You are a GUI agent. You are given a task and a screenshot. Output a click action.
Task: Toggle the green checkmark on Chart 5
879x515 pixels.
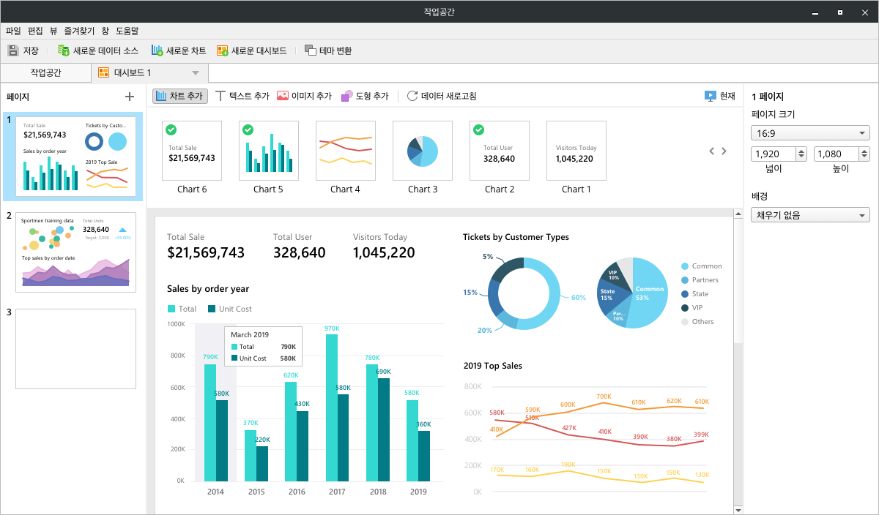pyautogui.click(x=248, y=129)
